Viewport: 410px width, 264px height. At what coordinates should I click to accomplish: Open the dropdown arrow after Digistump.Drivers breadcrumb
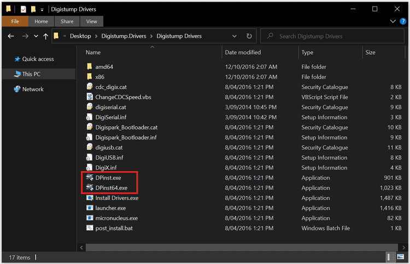(x=151, y=36)
